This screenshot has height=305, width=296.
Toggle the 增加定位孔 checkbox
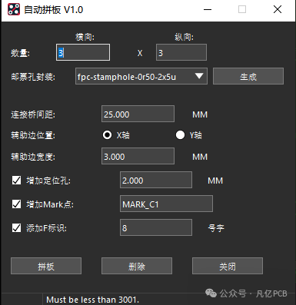click(x=17, y=180)
